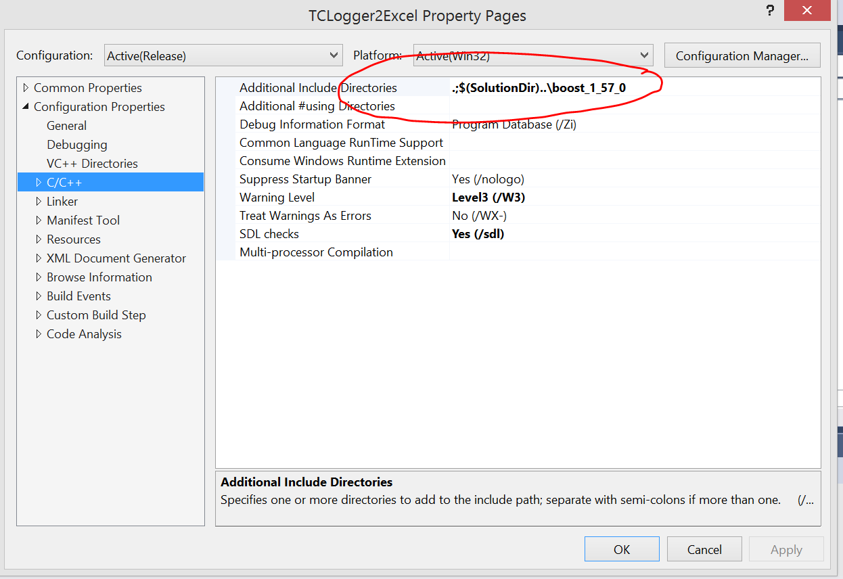Click the Cancel button
Screen dimensions: 843x579
point(704,549)
